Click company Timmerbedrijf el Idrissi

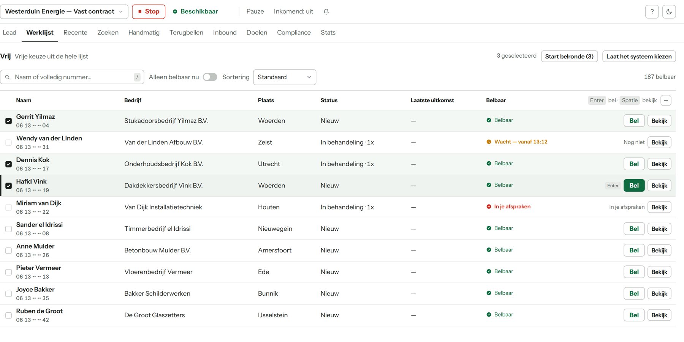point(157,229)
